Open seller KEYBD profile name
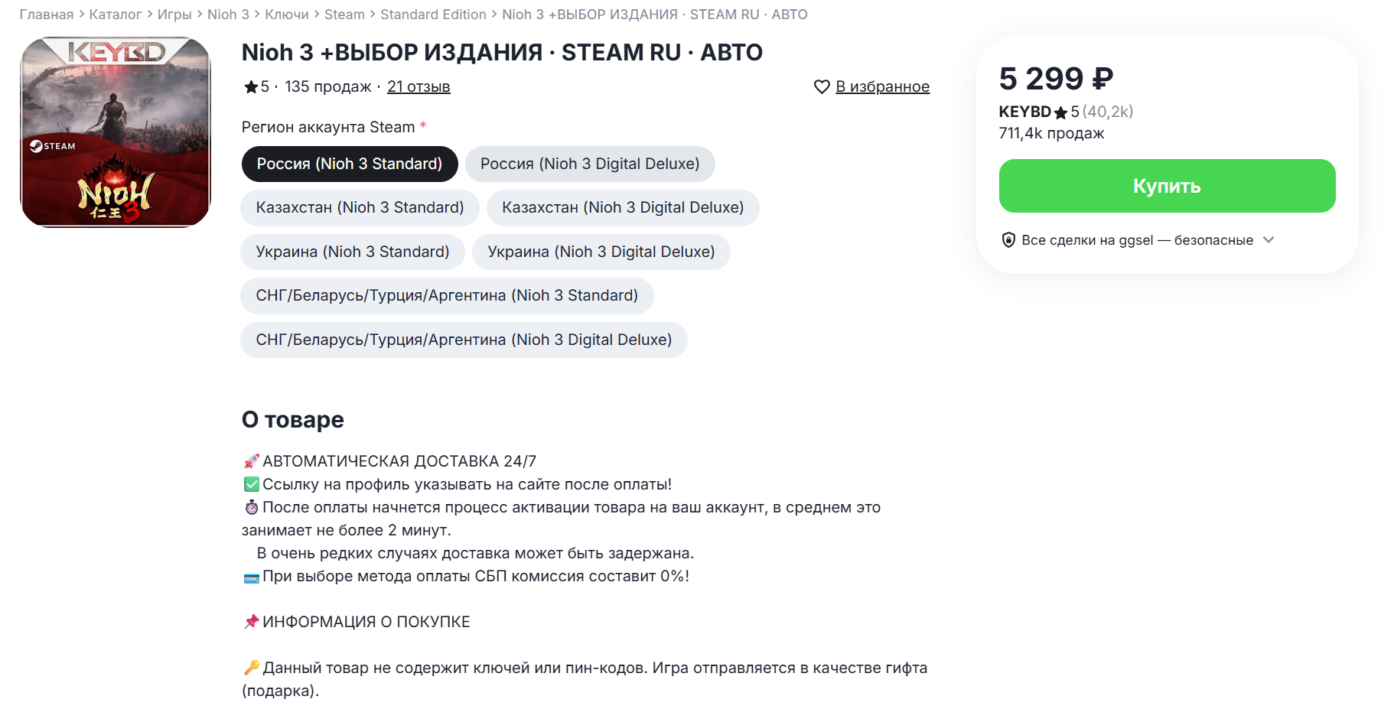The image size is (1381, 709). point(1024,112)
